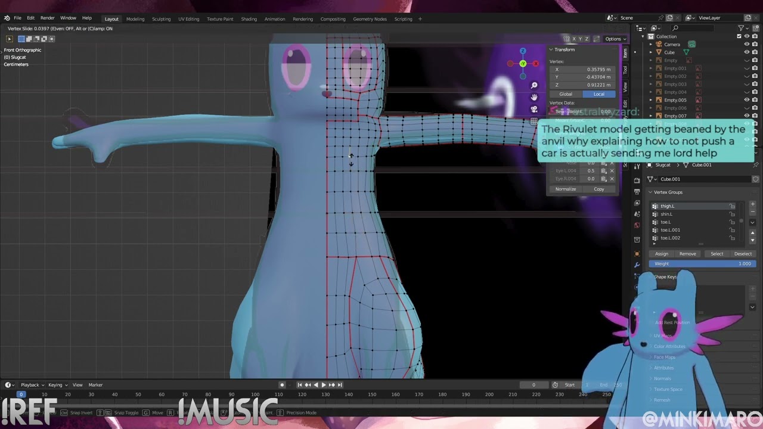
Task: Click the vertex X coordinate field
Action: coord(582,69)
